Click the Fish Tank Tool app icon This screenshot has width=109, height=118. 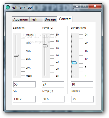click(8, 7)
